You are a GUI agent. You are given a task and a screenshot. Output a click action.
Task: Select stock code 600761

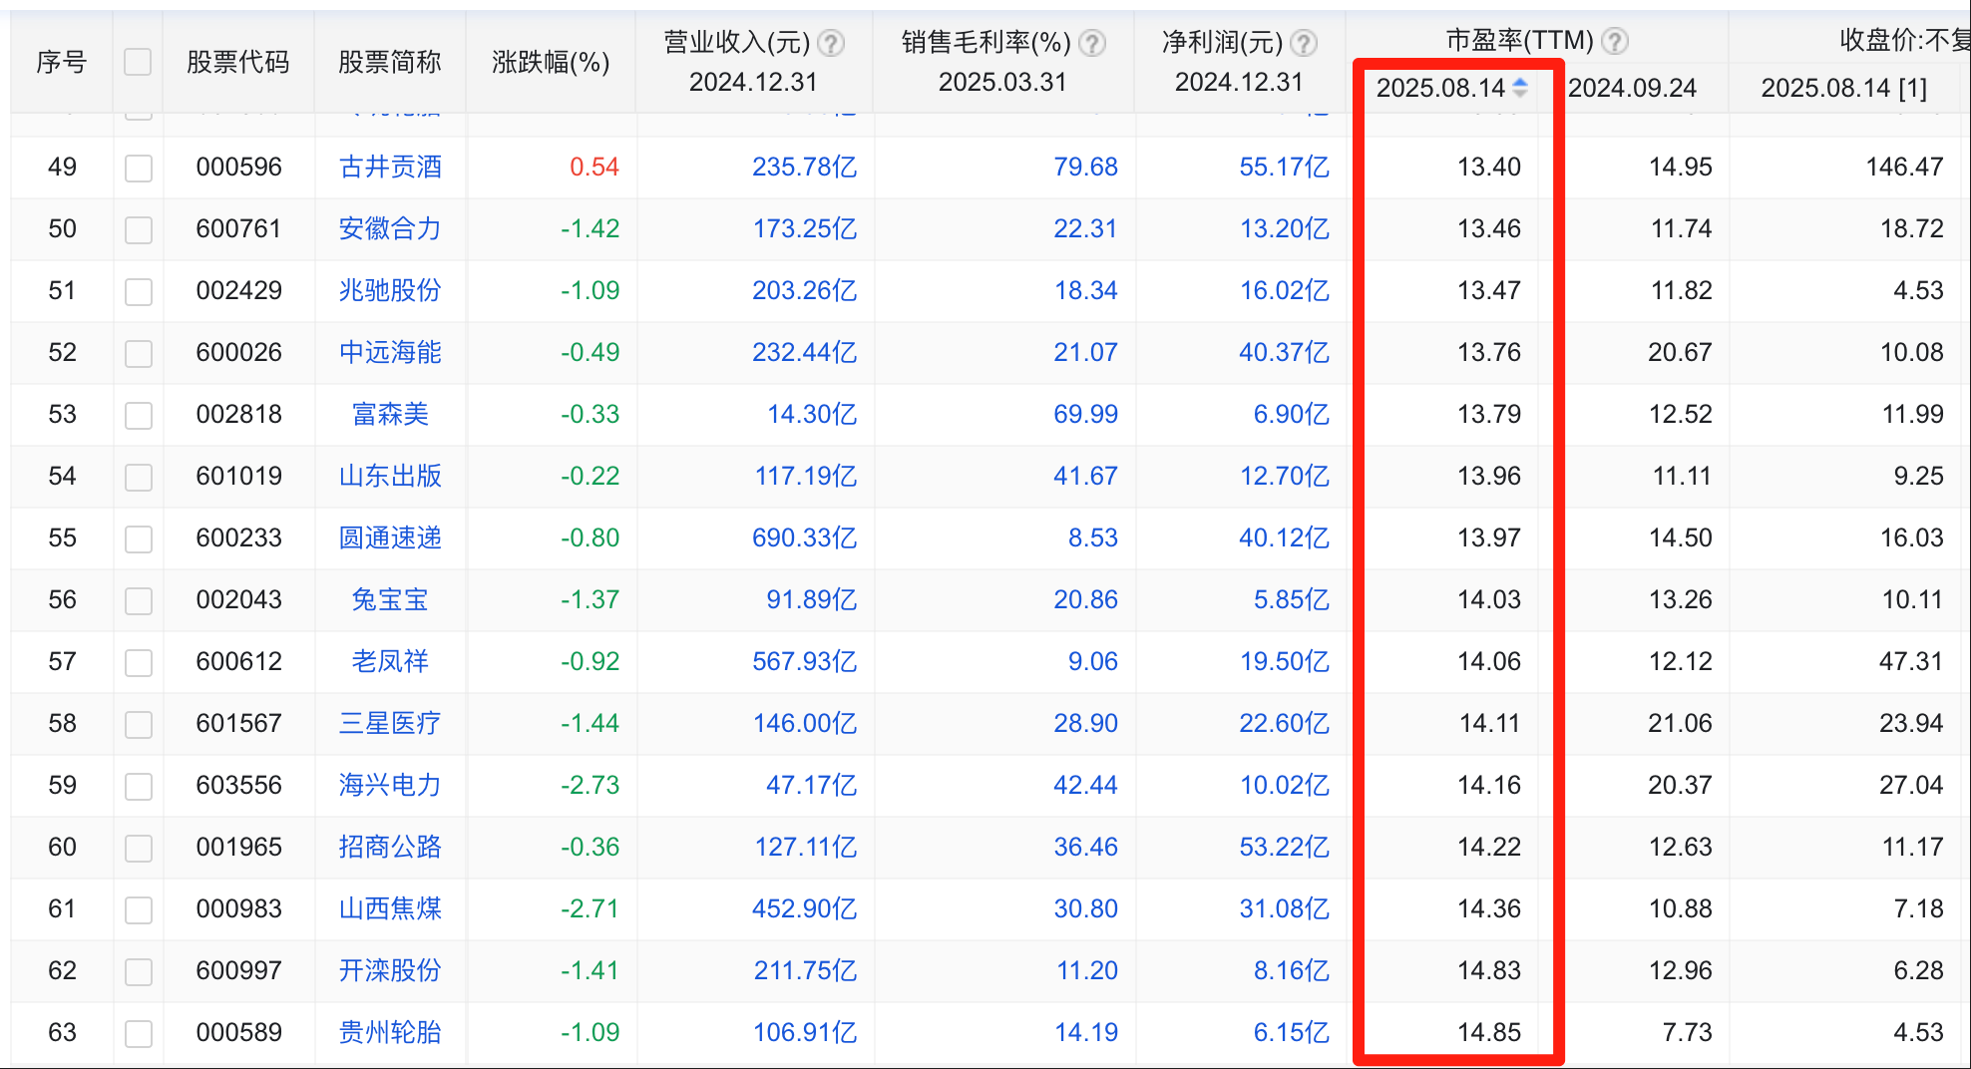point(239,228)
